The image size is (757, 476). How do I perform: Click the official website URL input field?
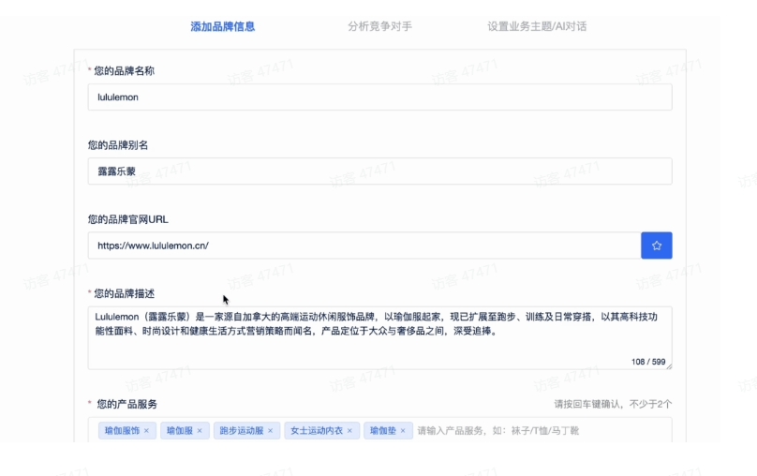(x=364, y=245)
